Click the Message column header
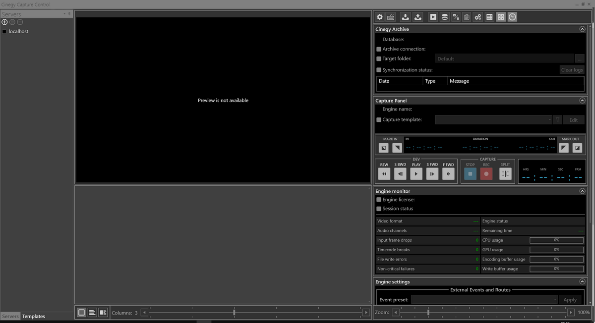This screenshot has height=323, width=595. tap(516, 81)
